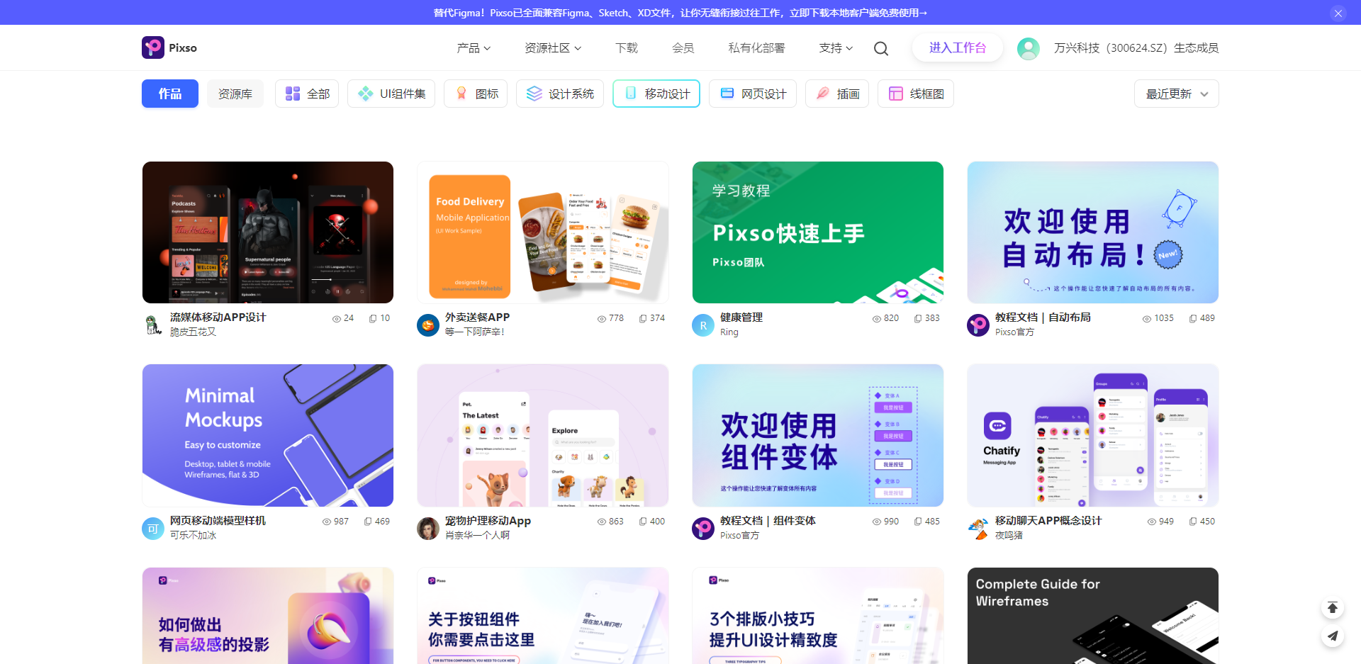Select the 作品 tab
Screen dimensions: 1361x664
170,94
